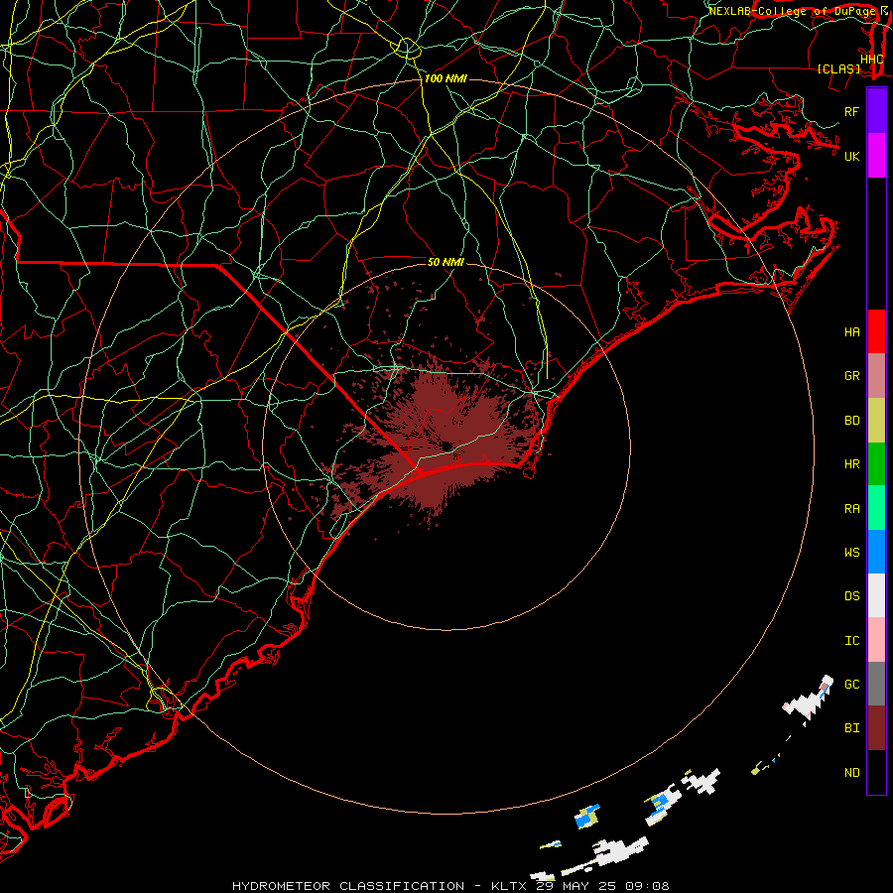Click the UK legend label
Screen dimensions: 893x893
pos(851,156)
